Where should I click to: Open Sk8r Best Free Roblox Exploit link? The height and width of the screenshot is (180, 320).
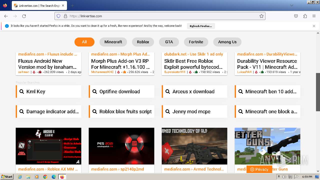tap(193, 64)
